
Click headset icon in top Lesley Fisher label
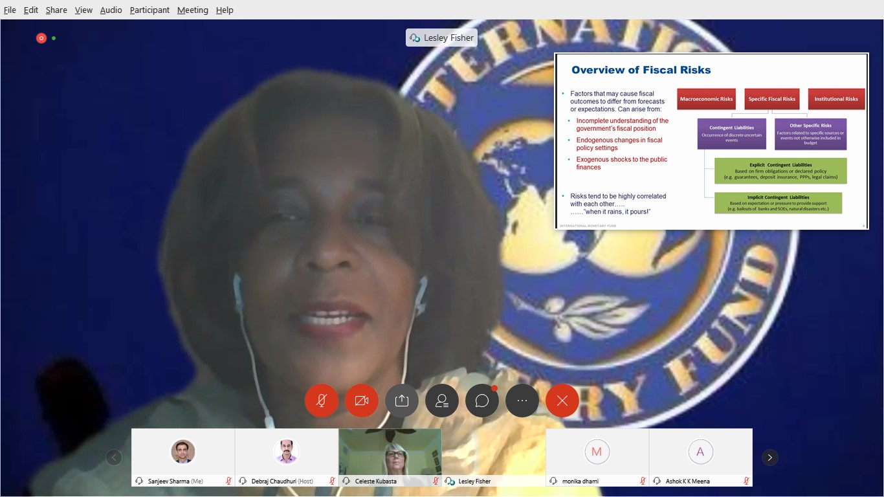(415, 38)
